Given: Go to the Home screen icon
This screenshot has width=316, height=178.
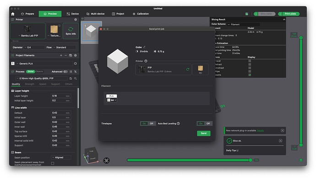Looking at the screenshot, I should [x=13, y=14].
